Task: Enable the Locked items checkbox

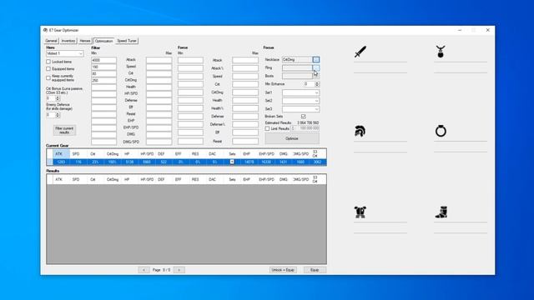Action: click(x=48, y=62)
